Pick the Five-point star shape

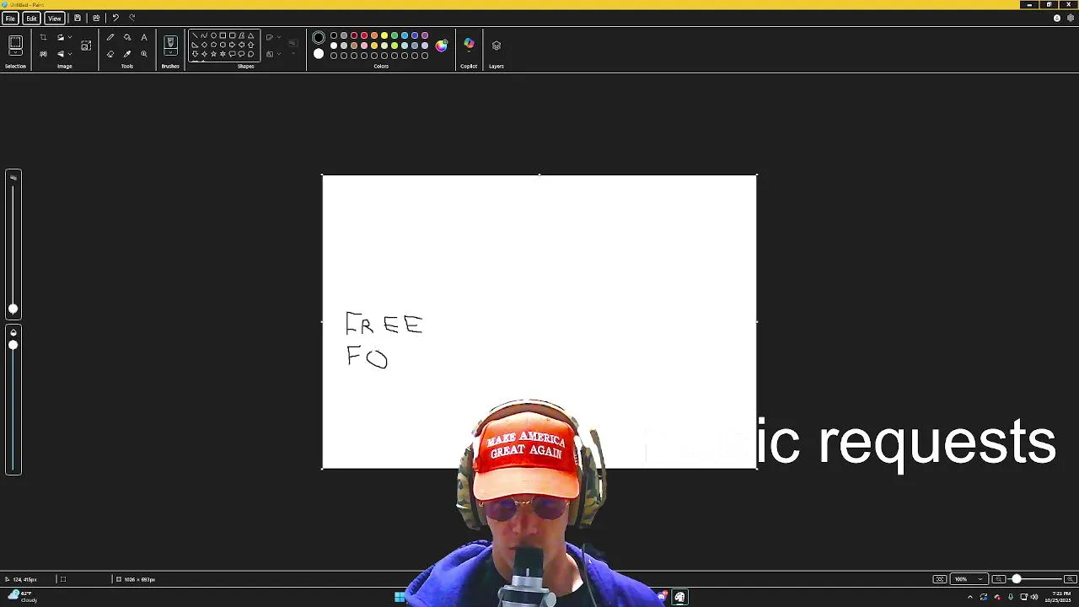pos(213,54)
